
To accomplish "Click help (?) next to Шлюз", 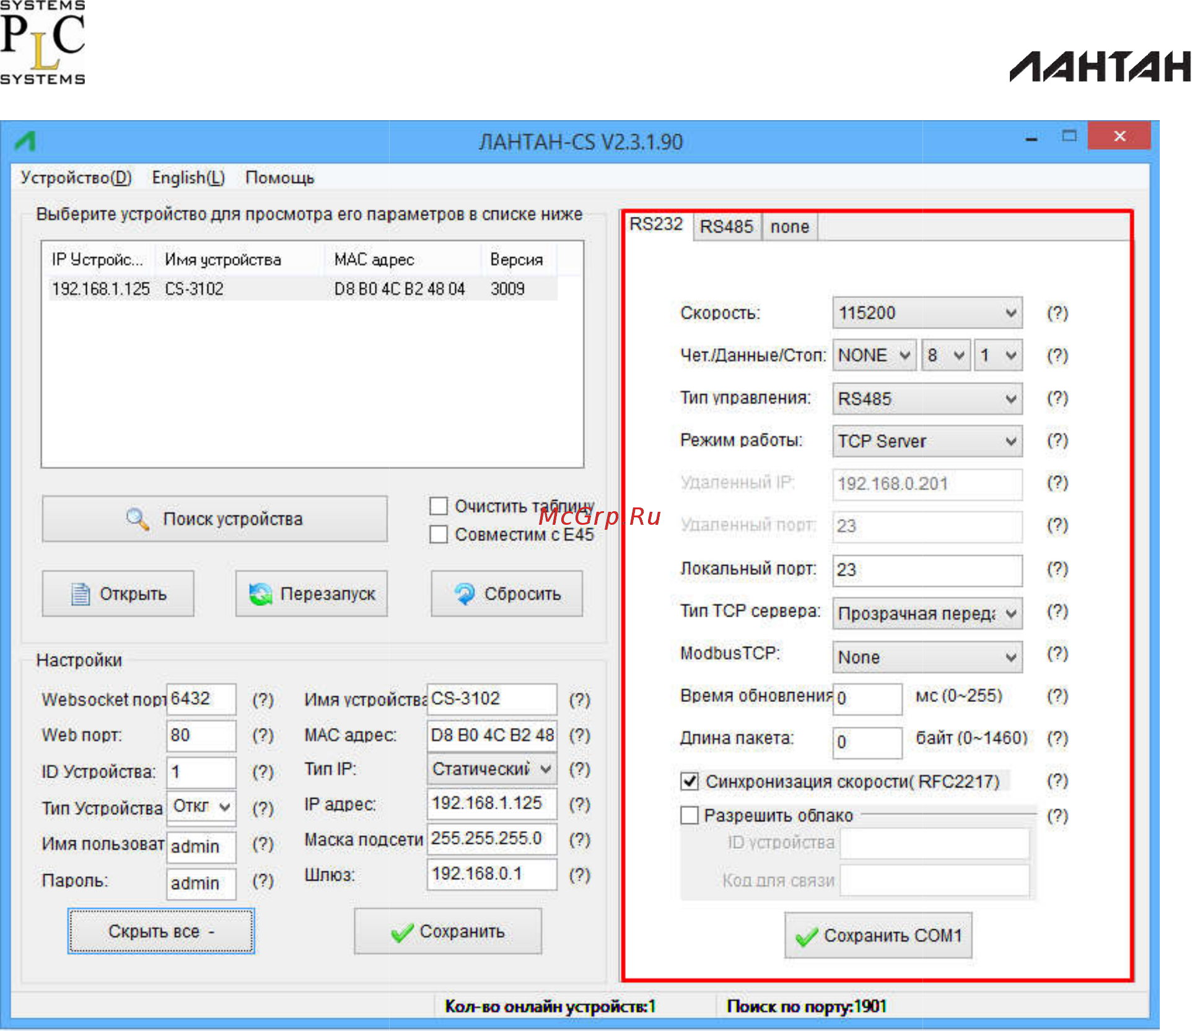I will pos(579,874).
